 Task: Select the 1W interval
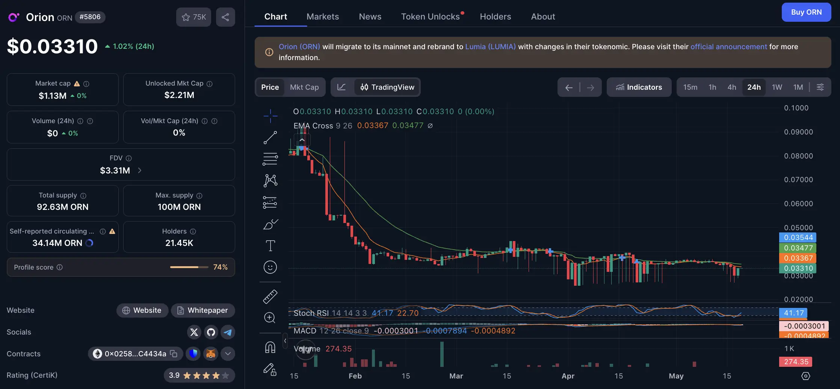(x=777, y=87)
